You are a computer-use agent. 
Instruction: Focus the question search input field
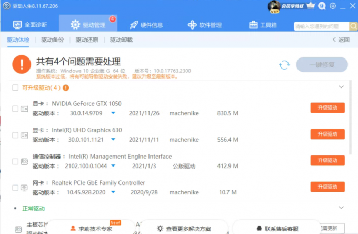(322, 26)
